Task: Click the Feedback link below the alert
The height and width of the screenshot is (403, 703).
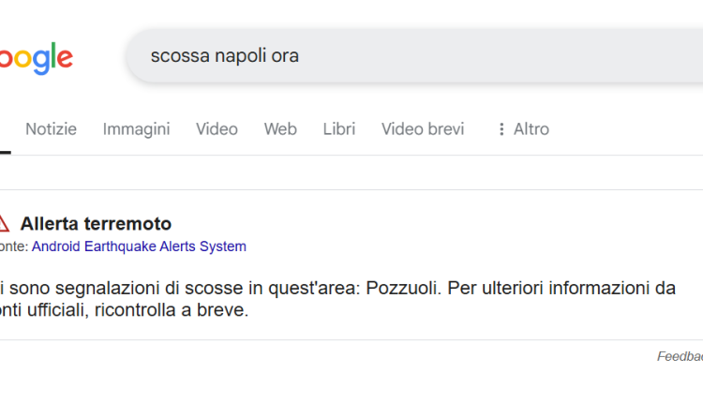Action: coord(681,356)
